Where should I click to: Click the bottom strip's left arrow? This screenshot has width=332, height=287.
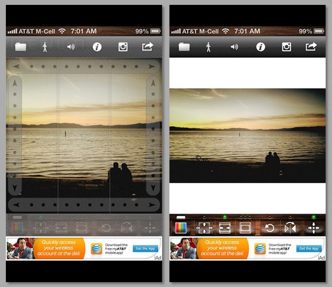click(16, 205)
